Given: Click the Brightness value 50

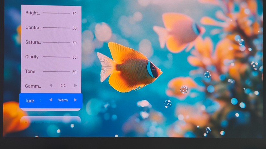Looking at the screenshot, I should (74, 14).
